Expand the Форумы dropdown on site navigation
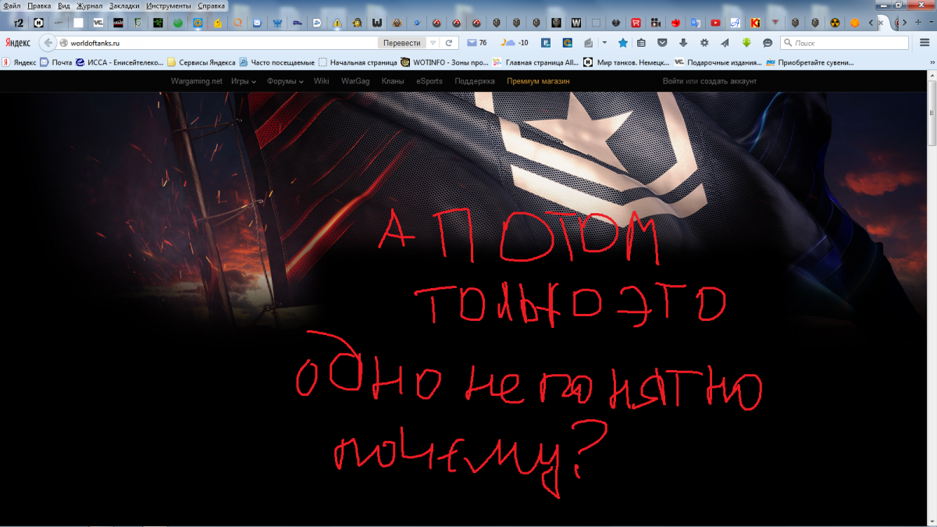This screenshot has width=937, height=527. tap(285, 81)
